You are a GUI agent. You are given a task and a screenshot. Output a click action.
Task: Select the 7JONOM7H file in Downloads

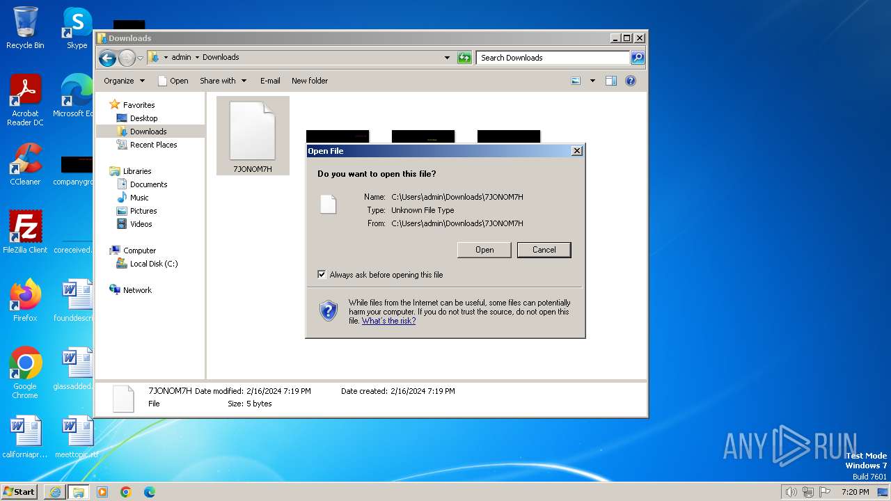click(x=253, y=136)
